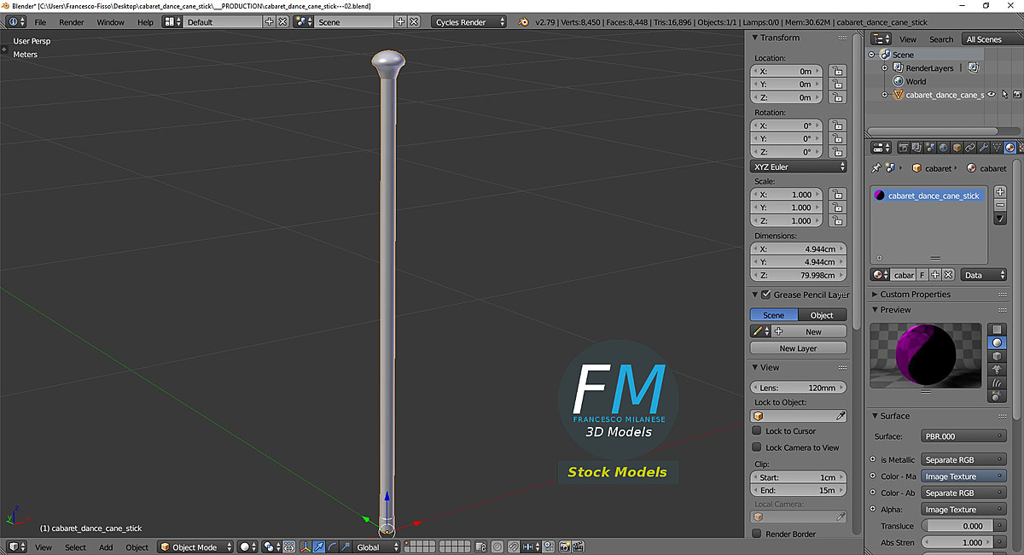
Task: Pin the properties context with pin icon
Action: pyautogui.click(x=876, y=168)
